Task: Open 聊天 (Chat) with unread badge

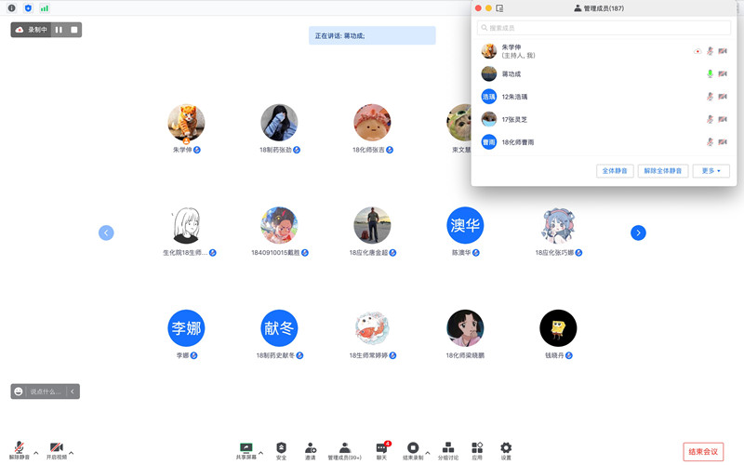Action: [x=381, y=450]
